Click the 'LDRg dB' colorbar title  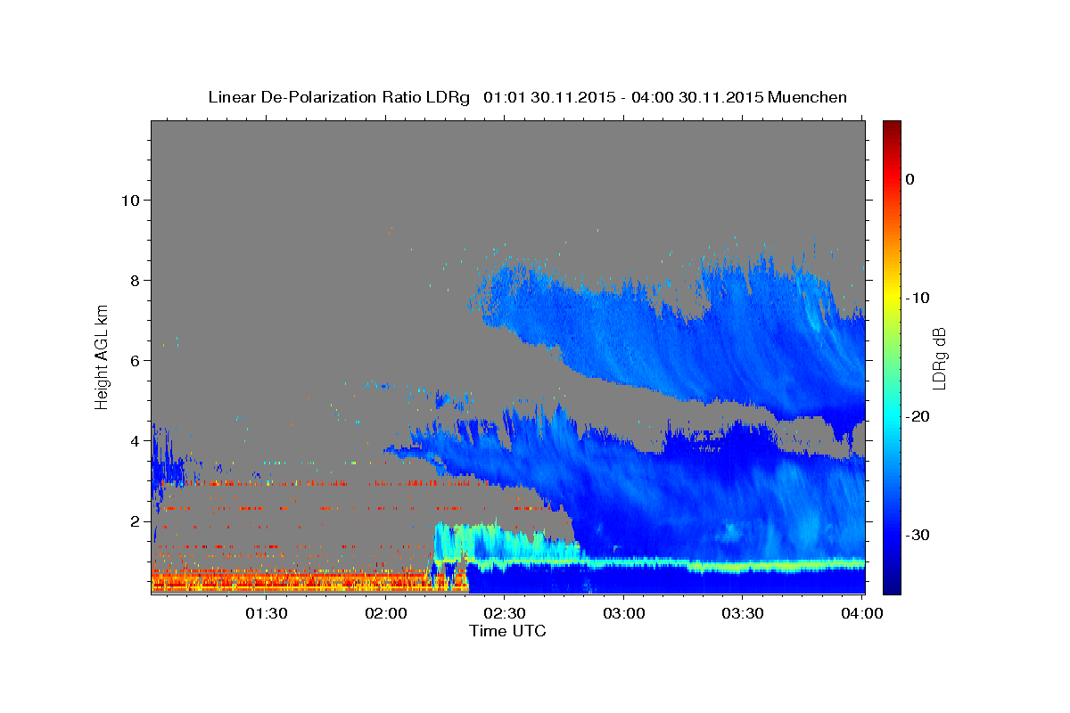pos(939,356)
